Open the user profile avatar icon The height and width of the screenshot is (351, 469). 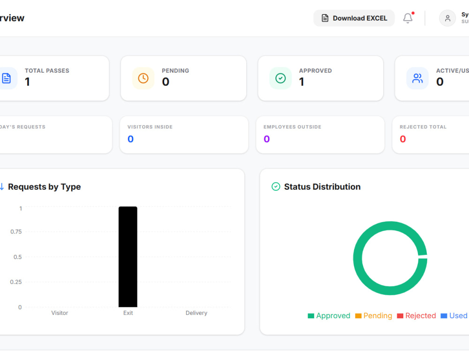point(447,18)
